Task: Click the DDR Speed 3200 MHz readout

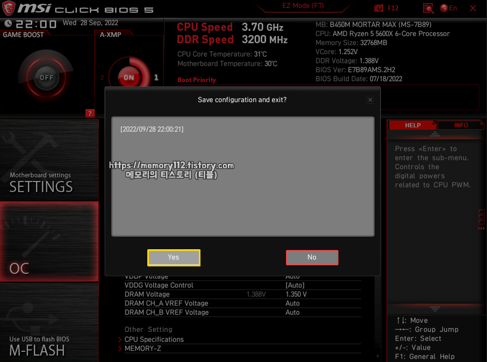Action: click(232, 39)
